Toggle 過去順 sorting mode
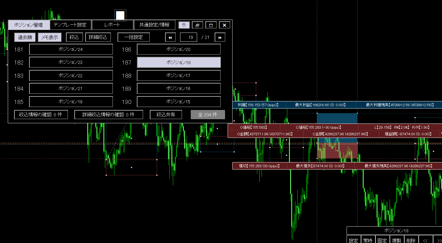Image resolution: width=442 pixels, height=243 pixels. click(x=24, y=37)
